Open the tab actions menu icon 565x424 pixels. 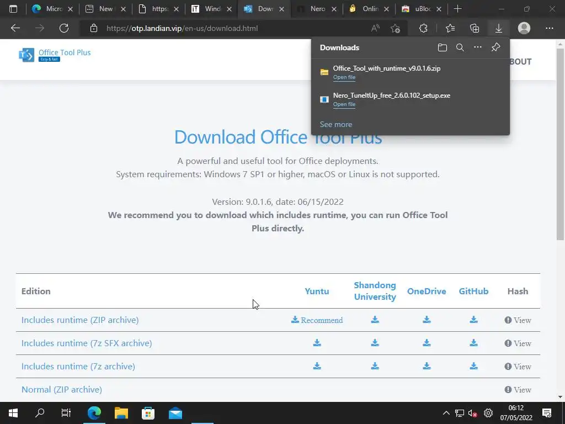point(13,9)
